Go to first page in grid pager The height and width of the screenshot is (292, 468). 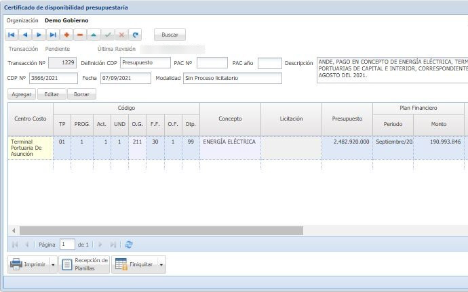tap(15, 245)
